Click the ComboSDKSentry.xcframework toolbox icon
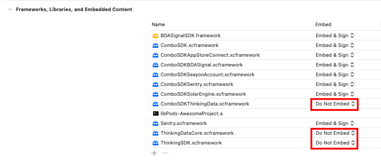This screenshot has width=381, height=160. tap(156, 84)
